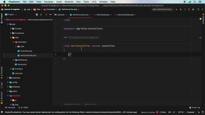The image size is (205, 115).
Task: Collapse the Http folder
Action: pyautogui.click(x=11, y=38)
